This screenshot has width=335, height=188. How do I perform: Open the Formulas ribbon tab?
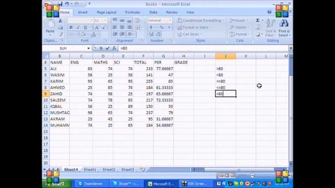[132, 13]
